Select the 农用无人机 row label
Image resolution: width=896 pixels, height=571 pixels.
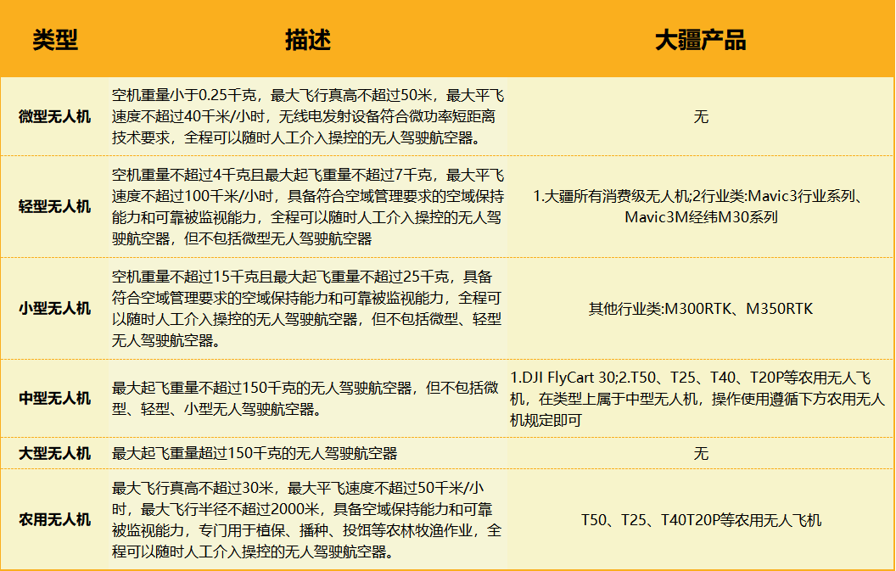tap(55, 519)
